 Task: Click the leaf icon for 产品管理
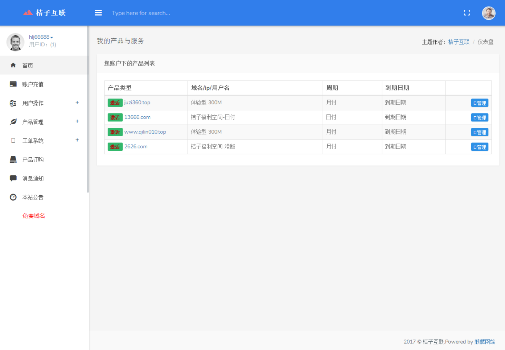[x=13, y=122]
